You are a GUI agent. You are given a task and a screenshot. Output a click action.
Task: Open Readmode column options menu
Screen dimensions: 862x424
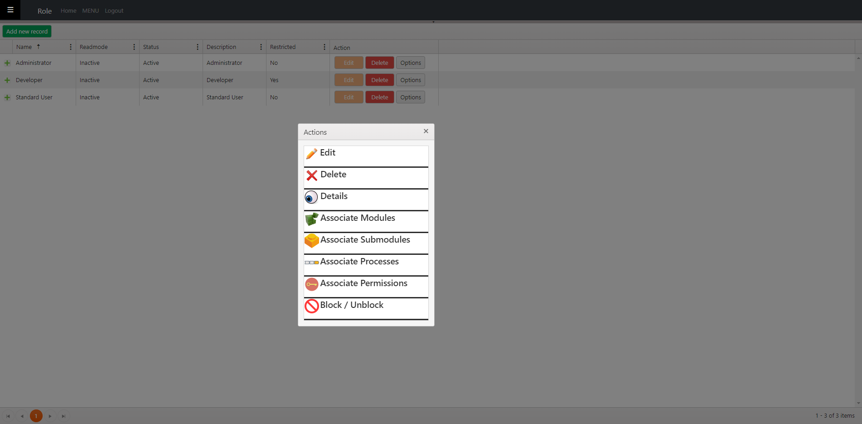134,47
